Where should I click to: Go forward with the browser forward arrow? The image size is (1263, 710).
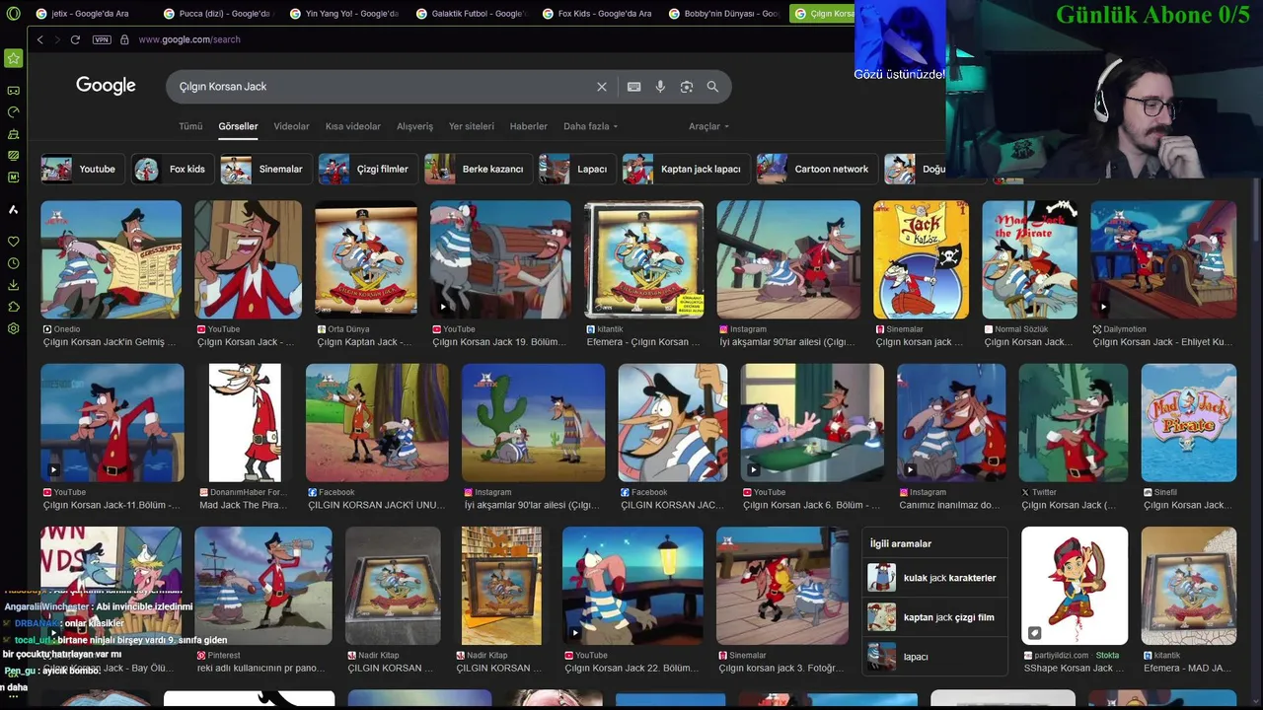coord(57,39)
